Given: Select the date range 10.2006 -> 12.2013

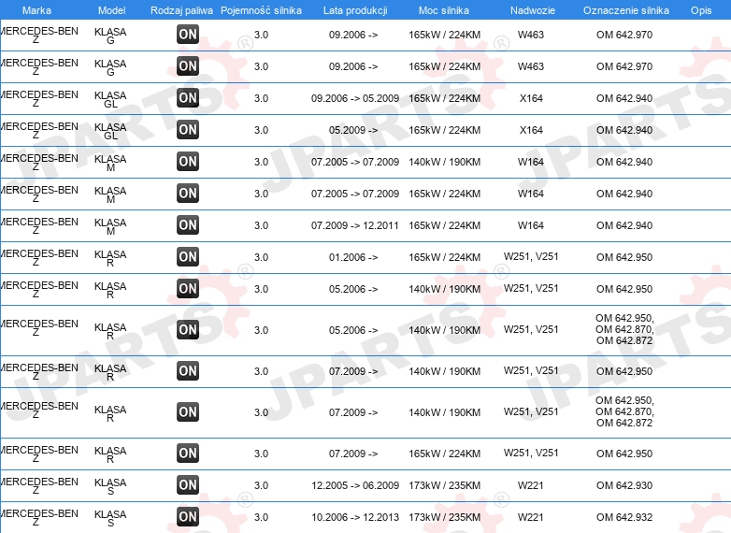Looking at the screenshot, I should coord(355,517).
